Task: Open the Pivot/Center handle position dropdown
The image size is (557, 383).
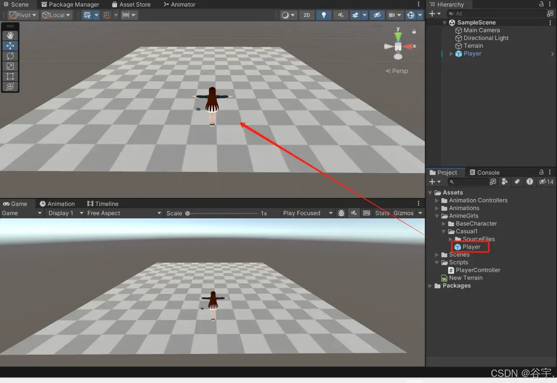Action: click(x=23, y=15)
